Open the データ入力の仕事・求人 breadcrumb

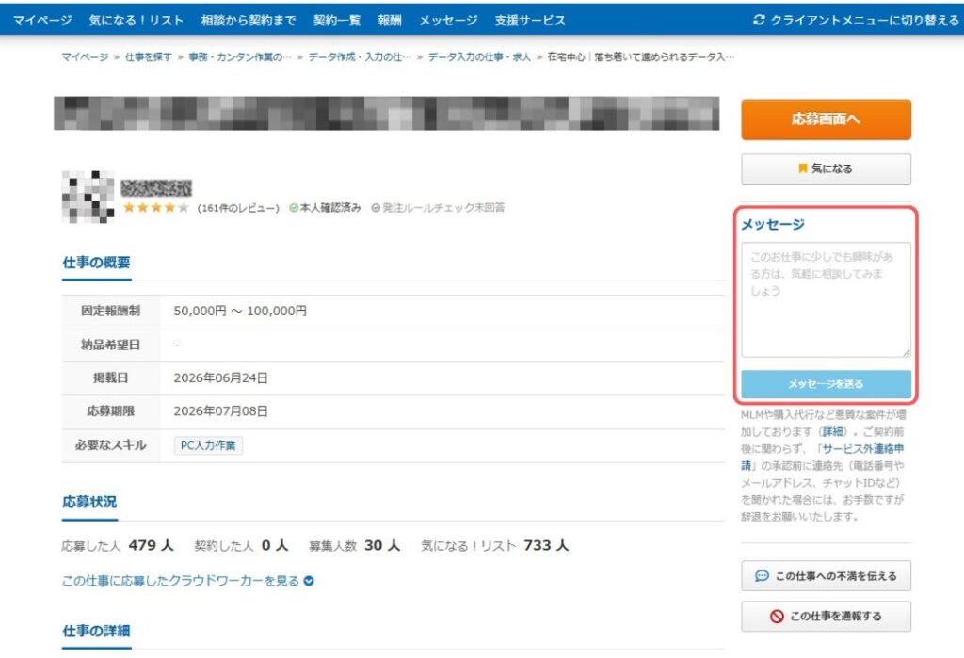pyautogui.click(x=479, y=56)
